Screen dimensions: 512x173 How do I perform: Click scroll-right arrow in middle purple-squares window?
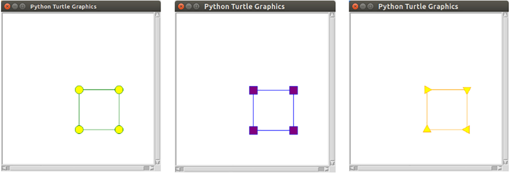tap(326, 169)
